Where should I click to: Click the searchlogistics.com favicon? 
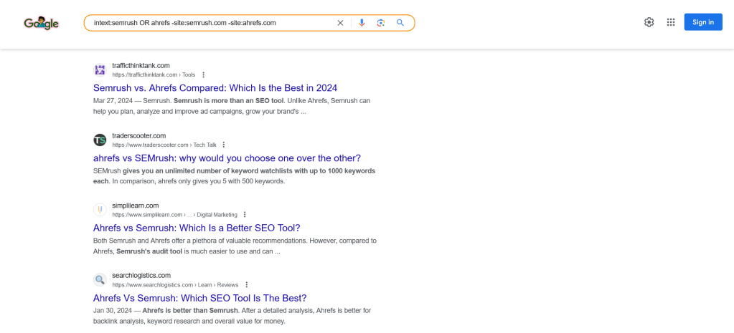pyautogui.click(x=100, y=280)
